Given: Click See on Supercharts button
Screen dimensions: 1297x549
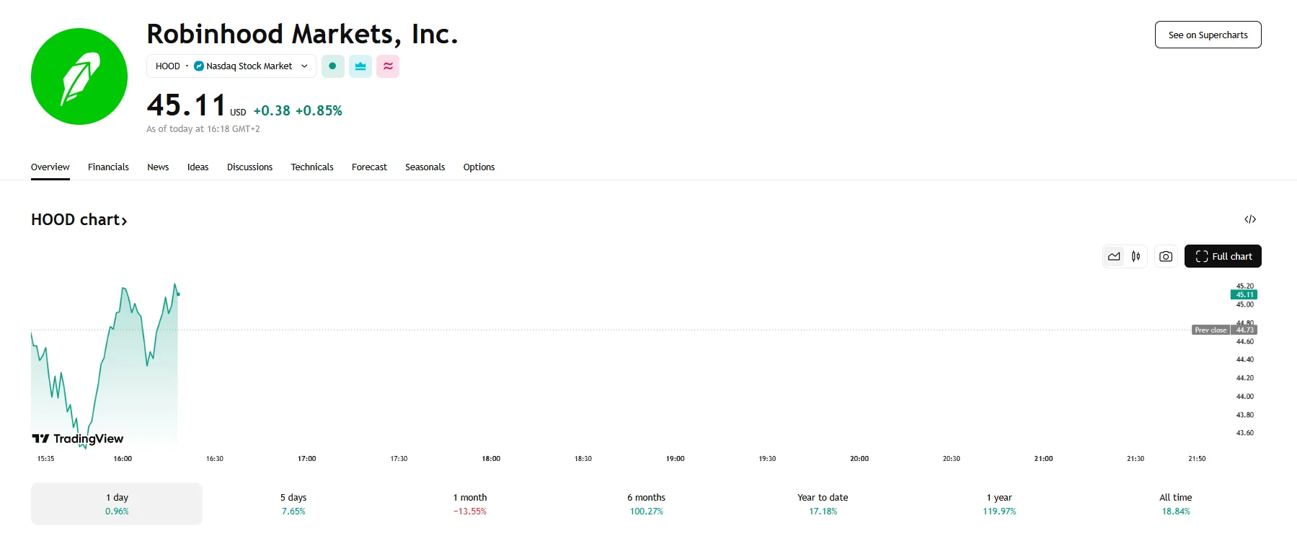Looking at the screenshot, I should point(1208,35).
